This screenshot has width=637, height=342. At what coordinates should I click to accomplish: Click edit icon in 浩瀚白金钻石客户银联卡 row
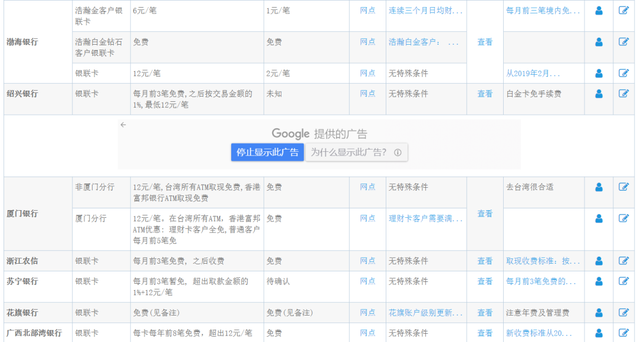(623, 42)
